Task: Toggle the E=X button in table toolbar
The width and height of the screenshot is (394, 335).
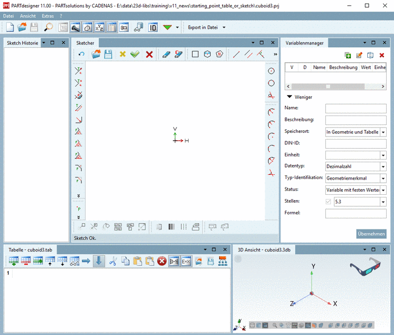Action: 186,261
